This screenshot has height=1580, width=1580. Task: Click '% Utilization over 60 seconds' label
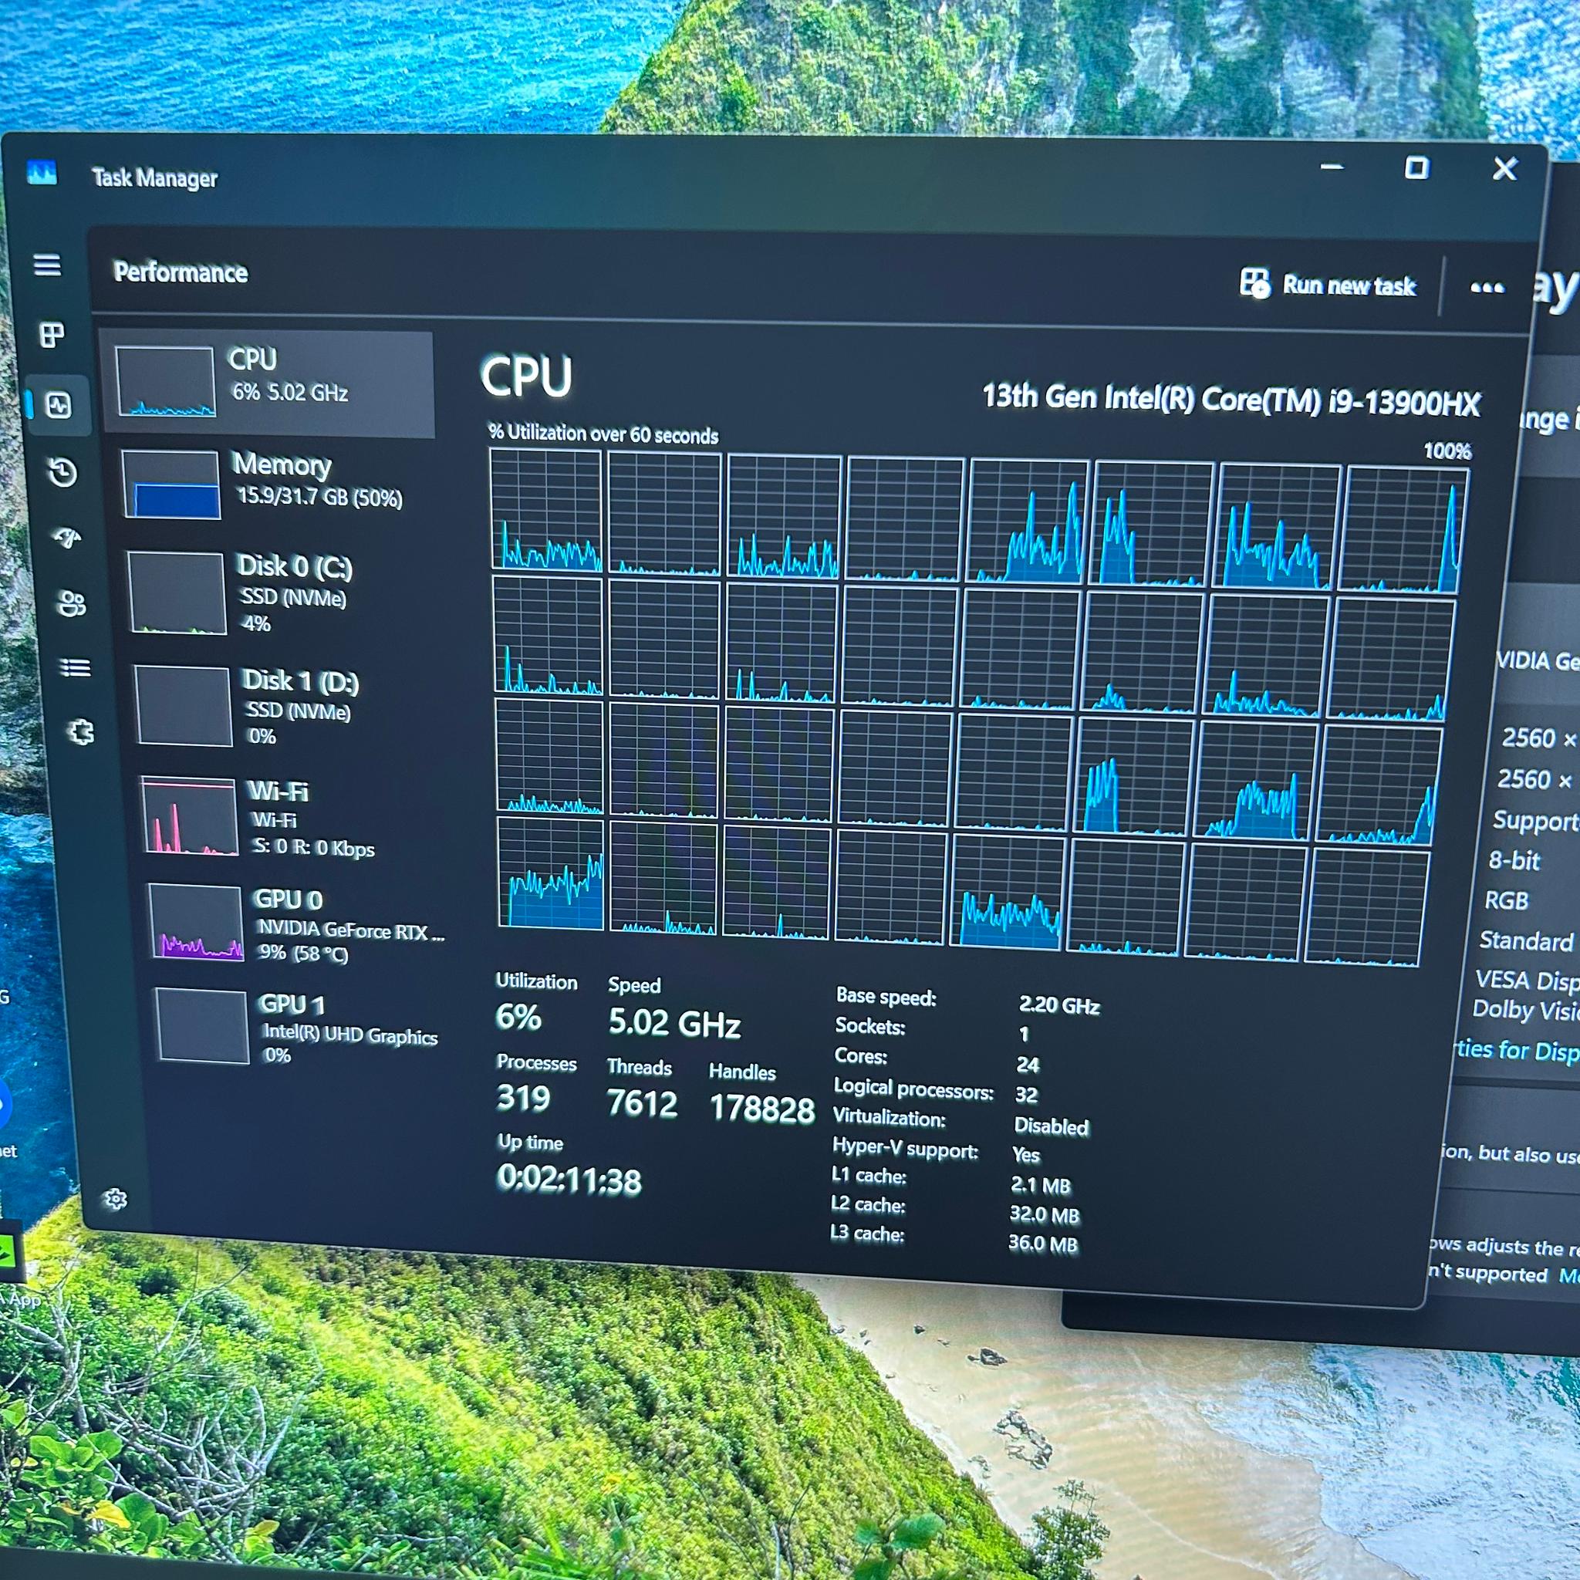click(x=603, y=434)
